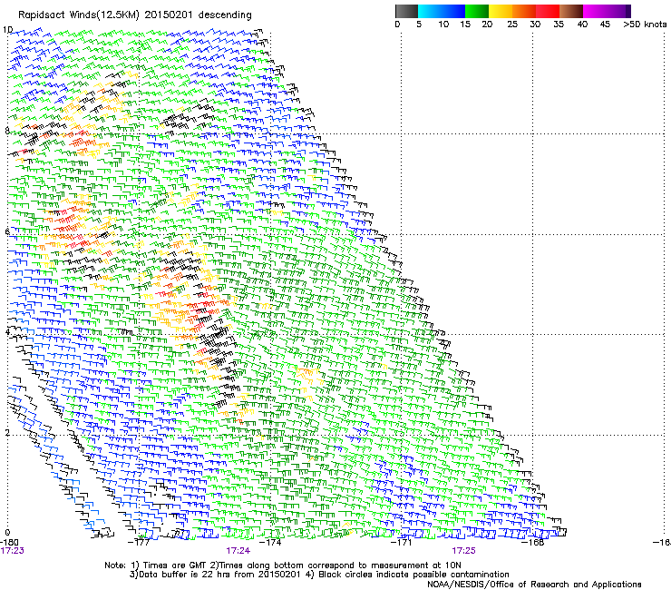671x590 pixels.
Task: Click the latitude axis label '2'
Action: (x=7, y=432)
